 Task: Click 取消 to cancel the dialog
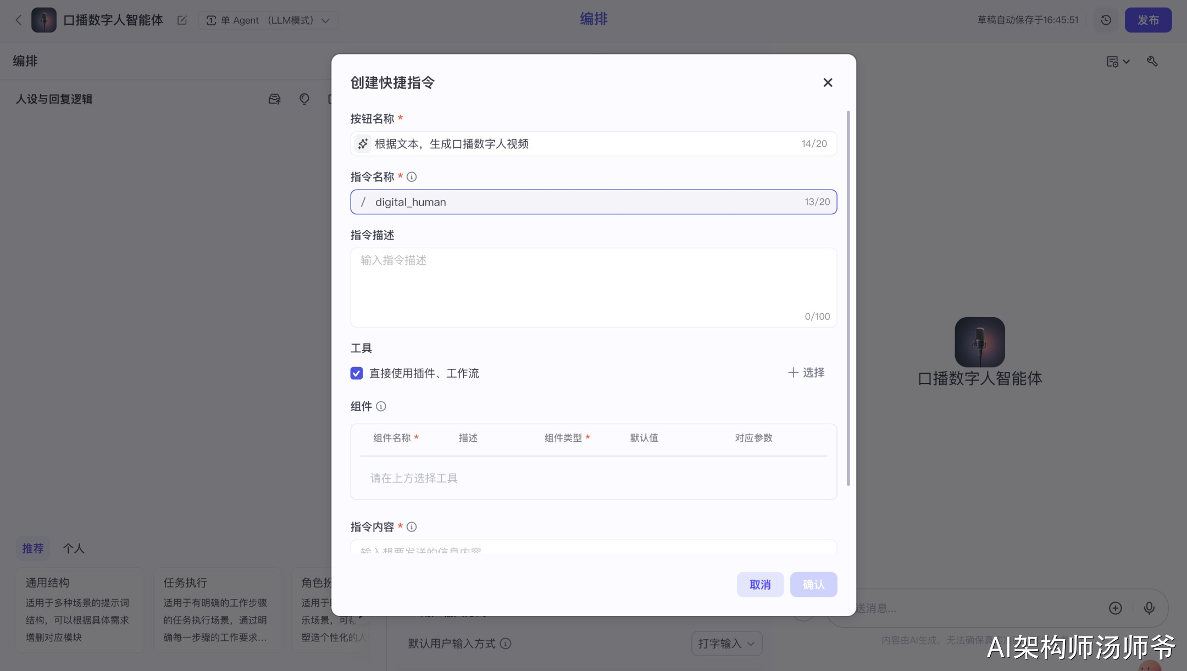(x=760, y=585)
